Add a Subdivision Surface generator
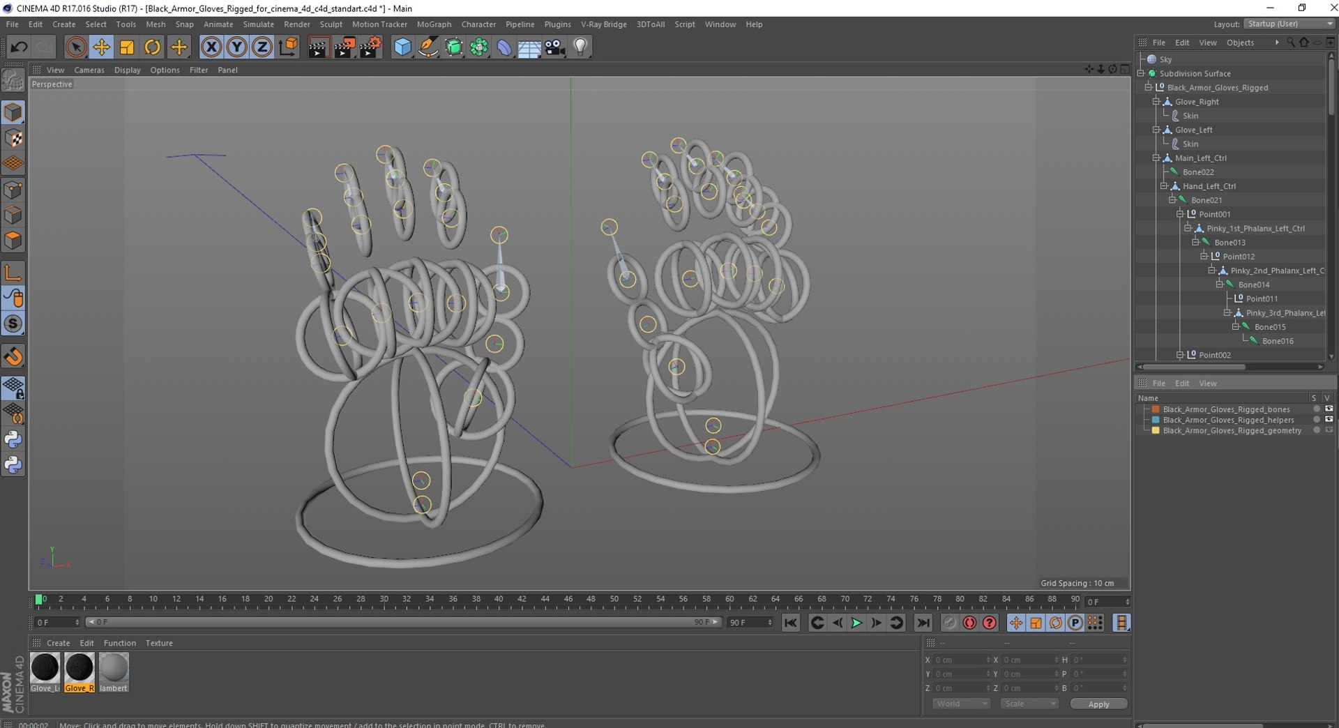 click(x=454, y=47)
